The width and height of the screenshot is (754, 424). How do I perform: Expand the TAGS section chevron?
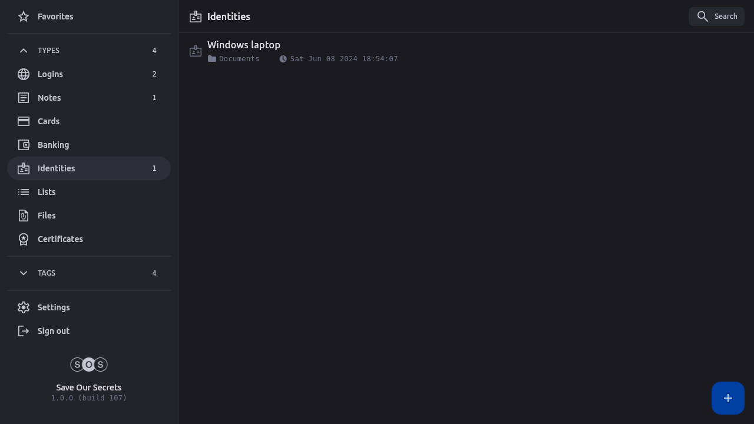click(24, 273)
